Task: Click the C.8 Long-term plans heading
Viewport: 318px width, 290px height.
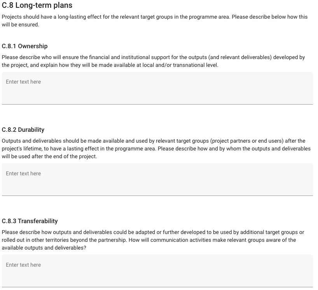Action: (37, 6)
